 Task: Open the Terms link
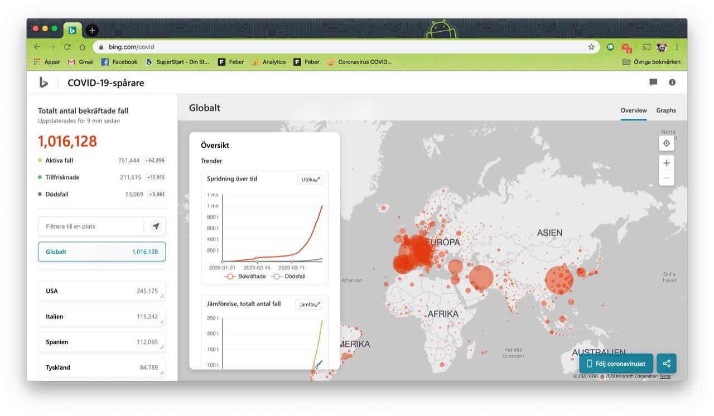665,376
